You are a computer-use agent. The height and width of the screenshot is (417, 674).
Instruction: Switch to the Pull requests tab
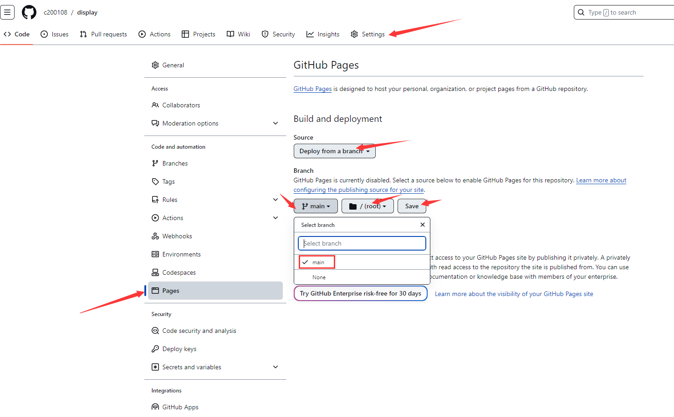(103, 34)
